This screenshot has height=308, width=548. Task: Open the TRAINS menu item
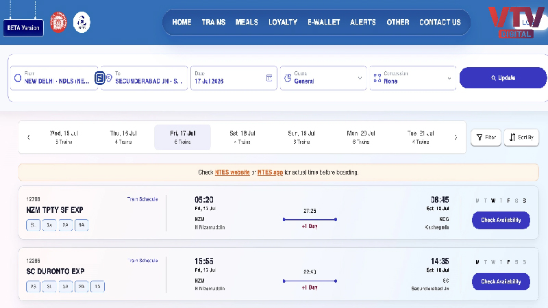(x=214, y=23)
